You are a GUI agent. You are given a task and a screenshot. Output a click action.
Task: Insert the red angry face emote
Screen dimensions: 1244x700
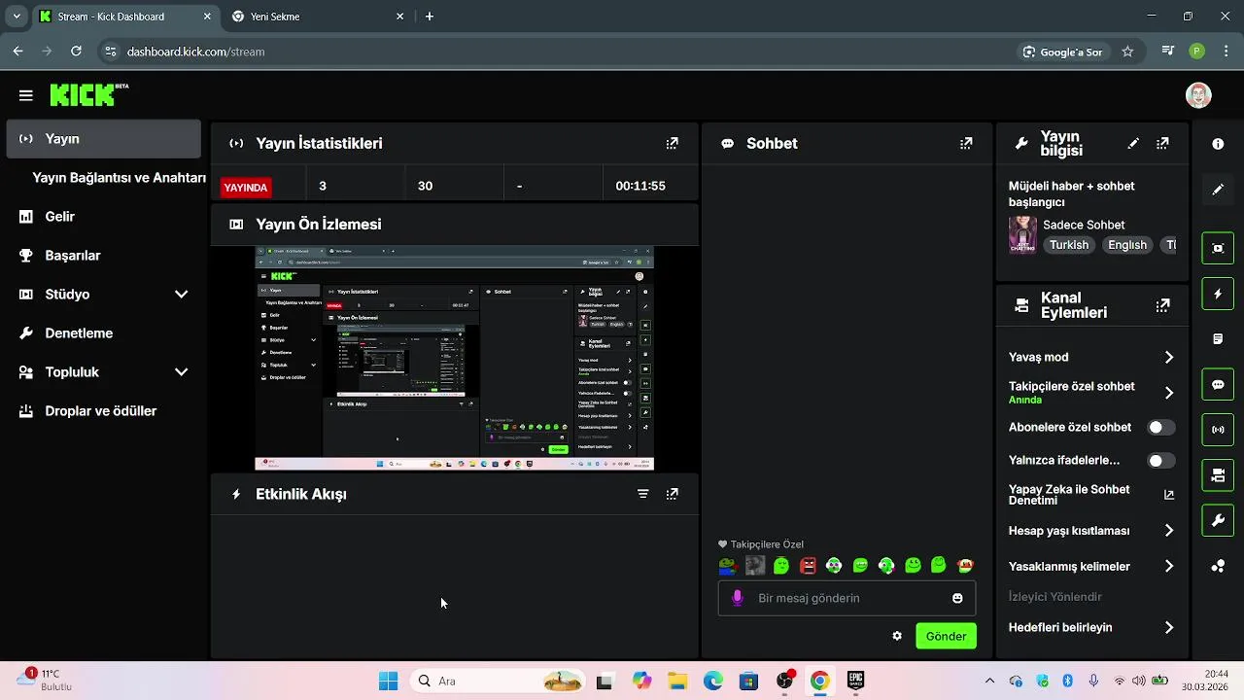coord(808,565)
